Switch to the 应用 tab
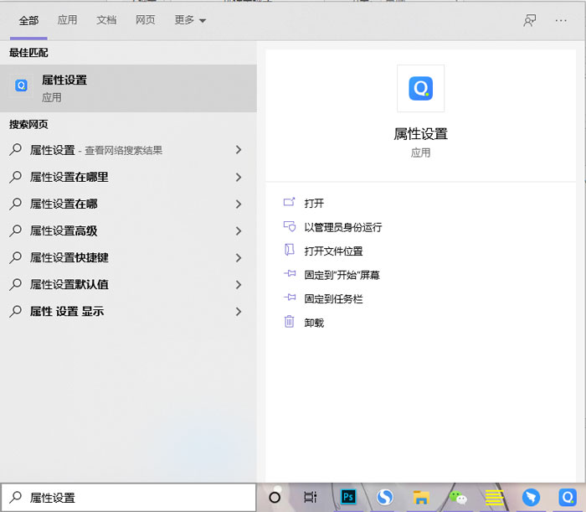586x512 pixels. click(x=67, y=20)
